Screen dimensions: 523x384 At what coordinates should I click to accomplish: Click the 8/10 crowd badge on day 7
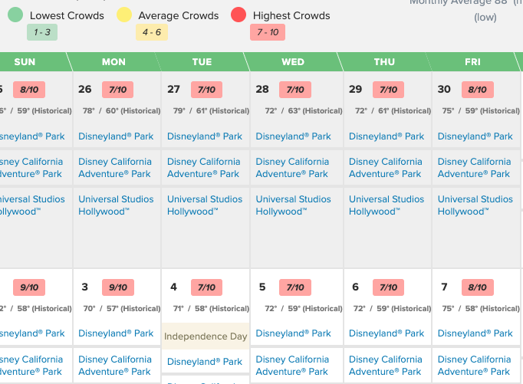click(477, 287)
